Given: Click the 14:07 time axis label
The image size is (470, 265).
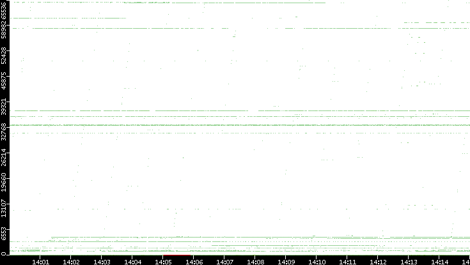Looking at the screenshot, I should coord(224,262).
